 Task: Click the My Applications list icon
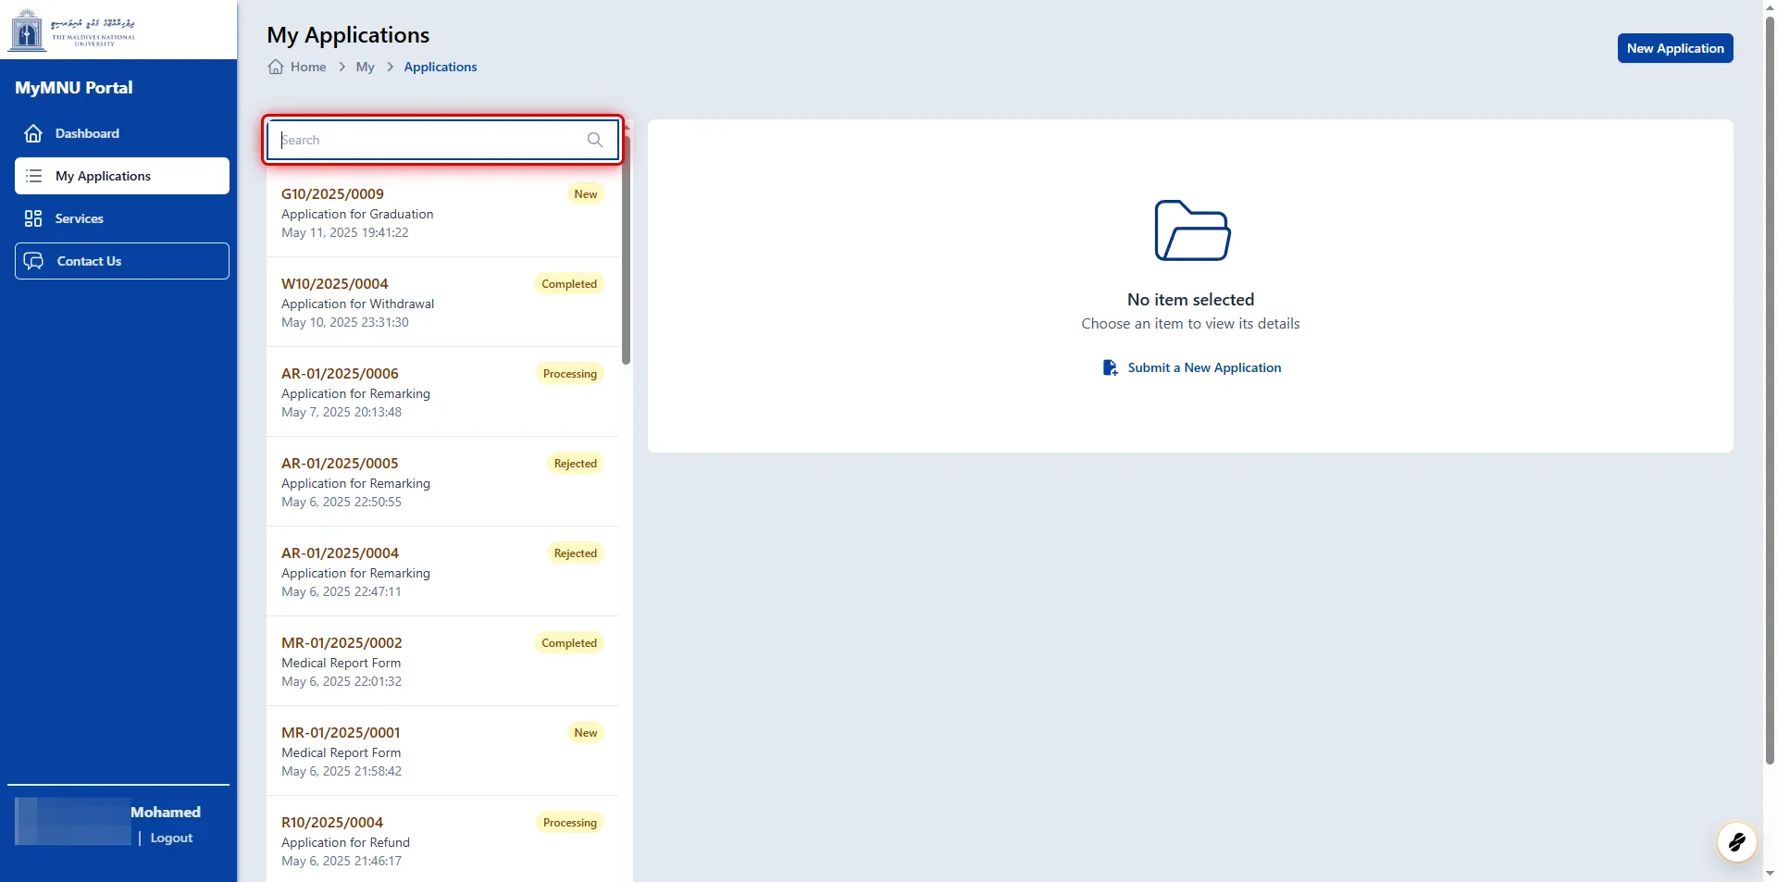(x=34, y=176)
